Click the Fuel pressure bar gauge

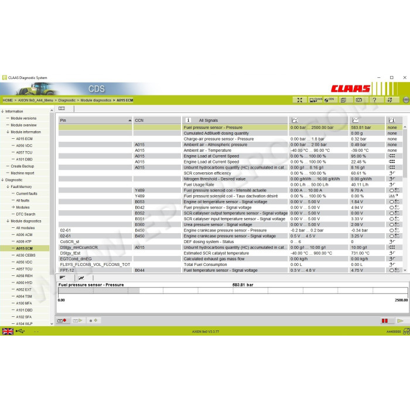[233, 291]
